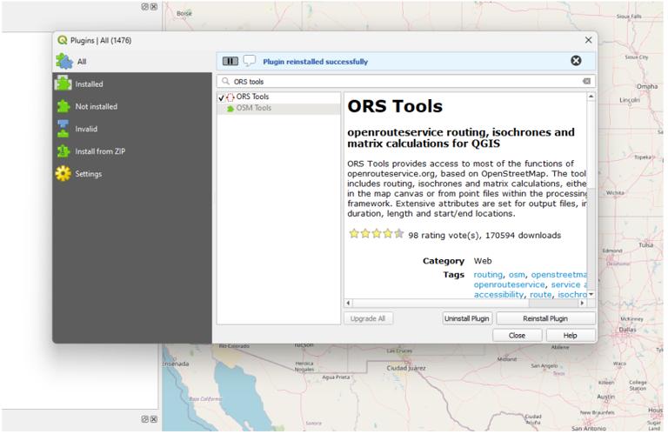
Task: Click the yellow gear Settings icon
Action: coord(63,174)
